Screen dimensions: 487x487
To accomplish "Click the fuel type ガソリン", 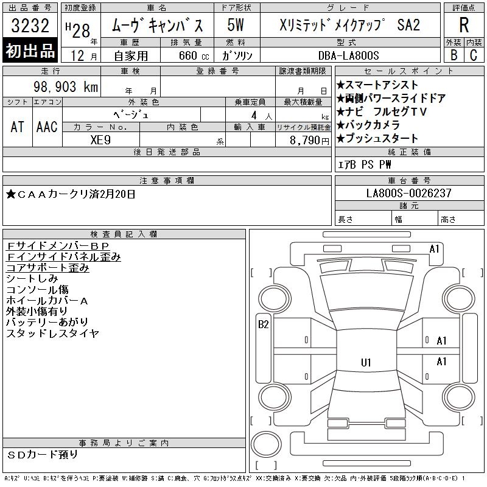I will [237, 55].
